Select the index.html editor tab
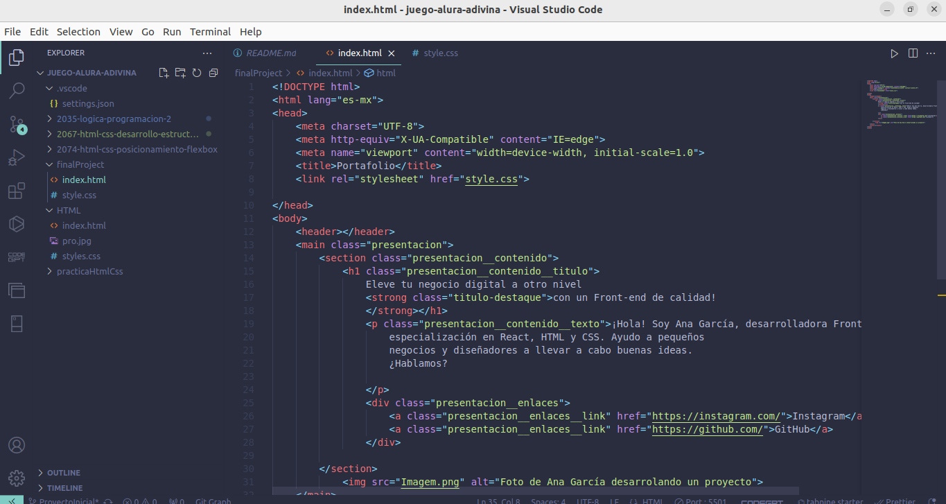Image resolution: width=946 pixels, height=504 pixels. click(360, 53)
